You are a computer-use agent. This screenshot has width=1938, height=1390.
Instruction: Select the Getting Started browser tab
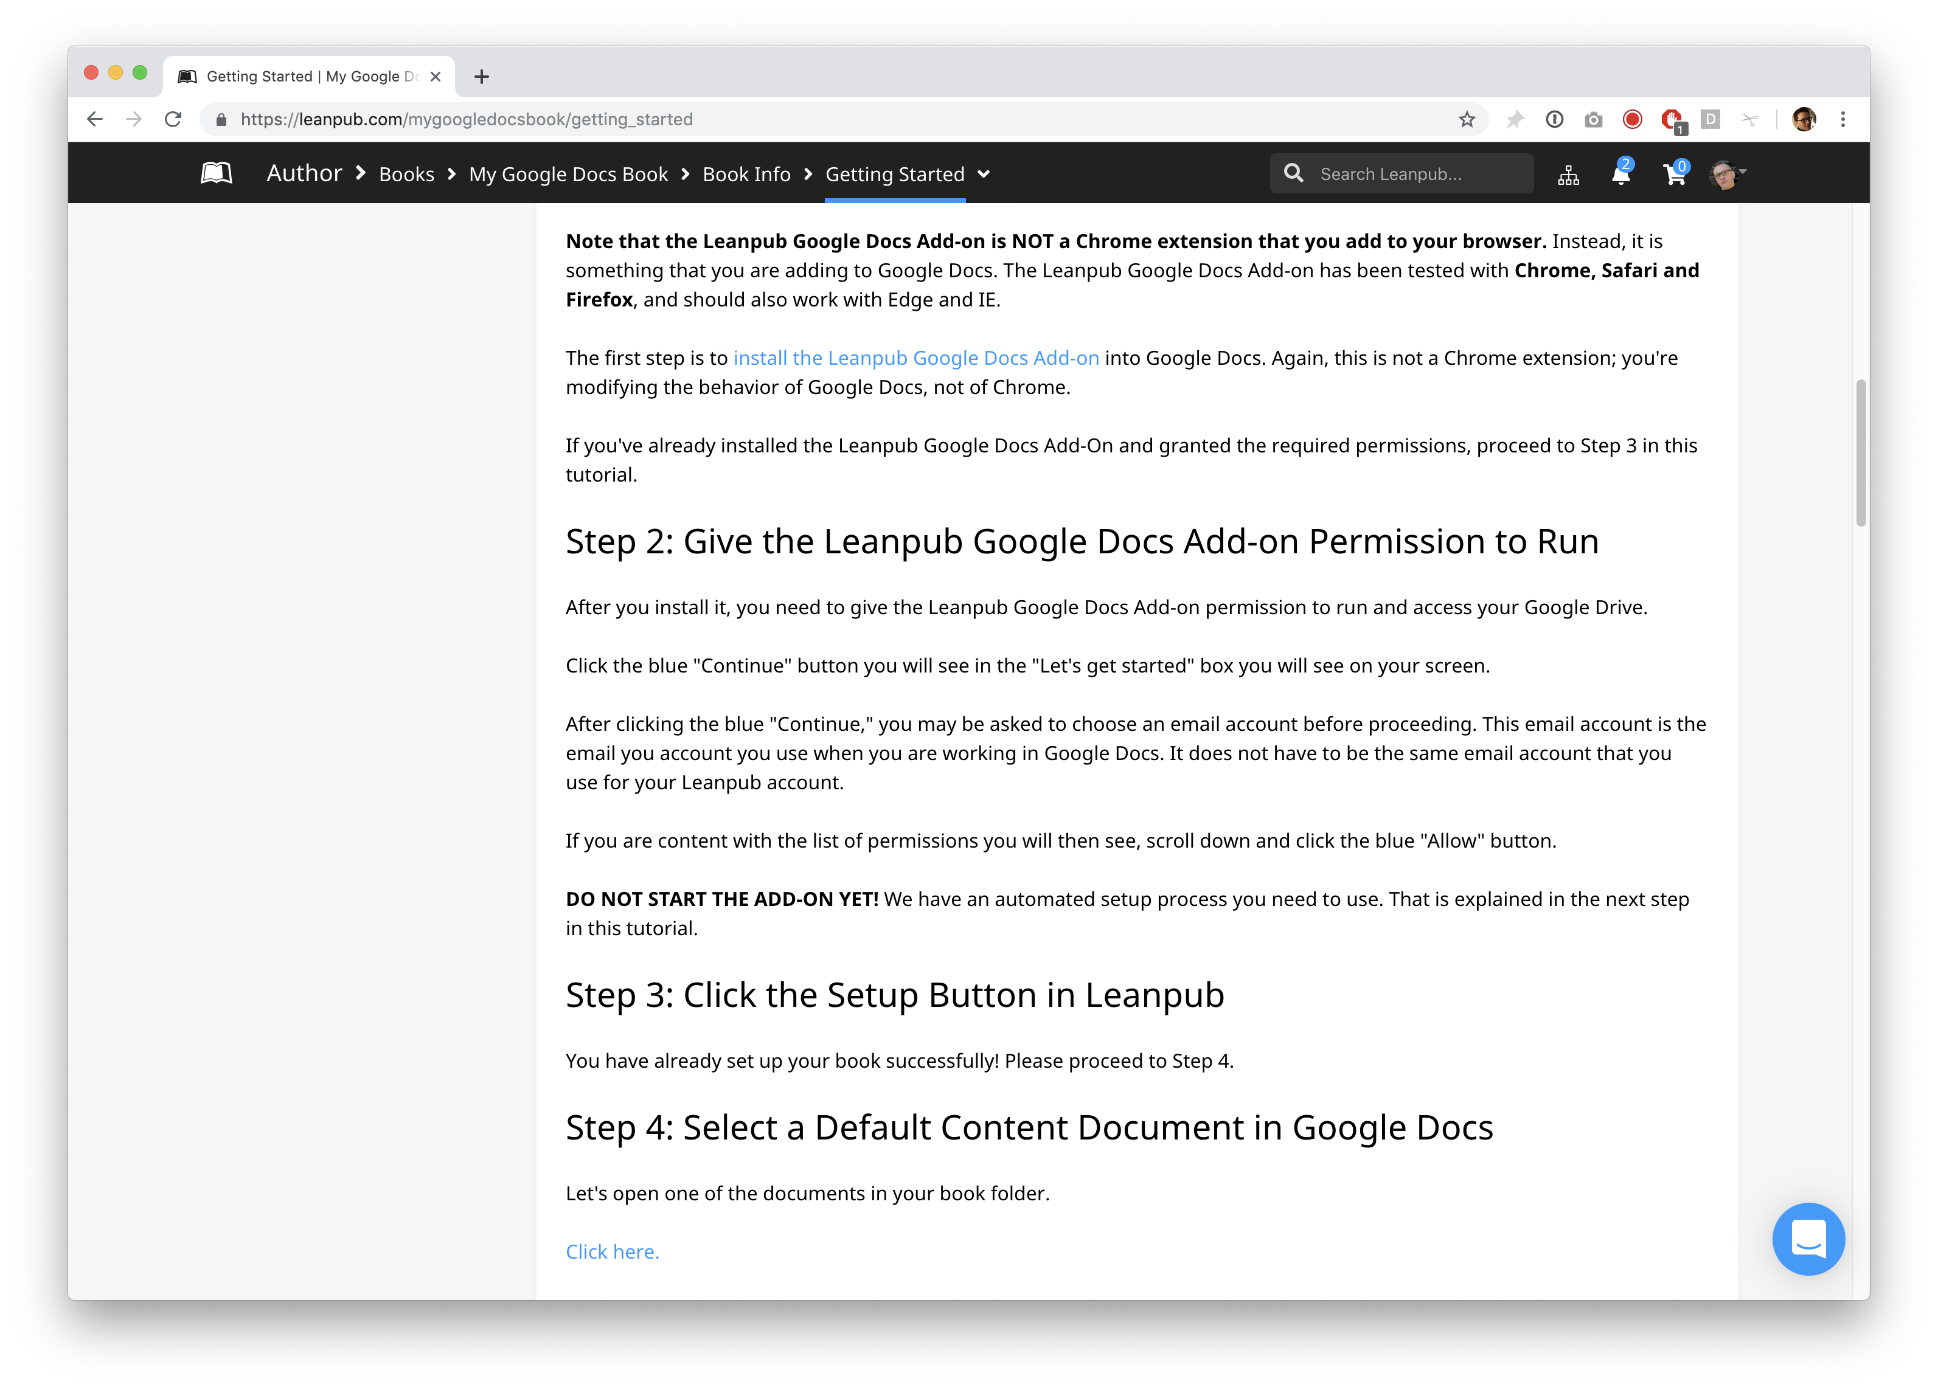[308, 77]
